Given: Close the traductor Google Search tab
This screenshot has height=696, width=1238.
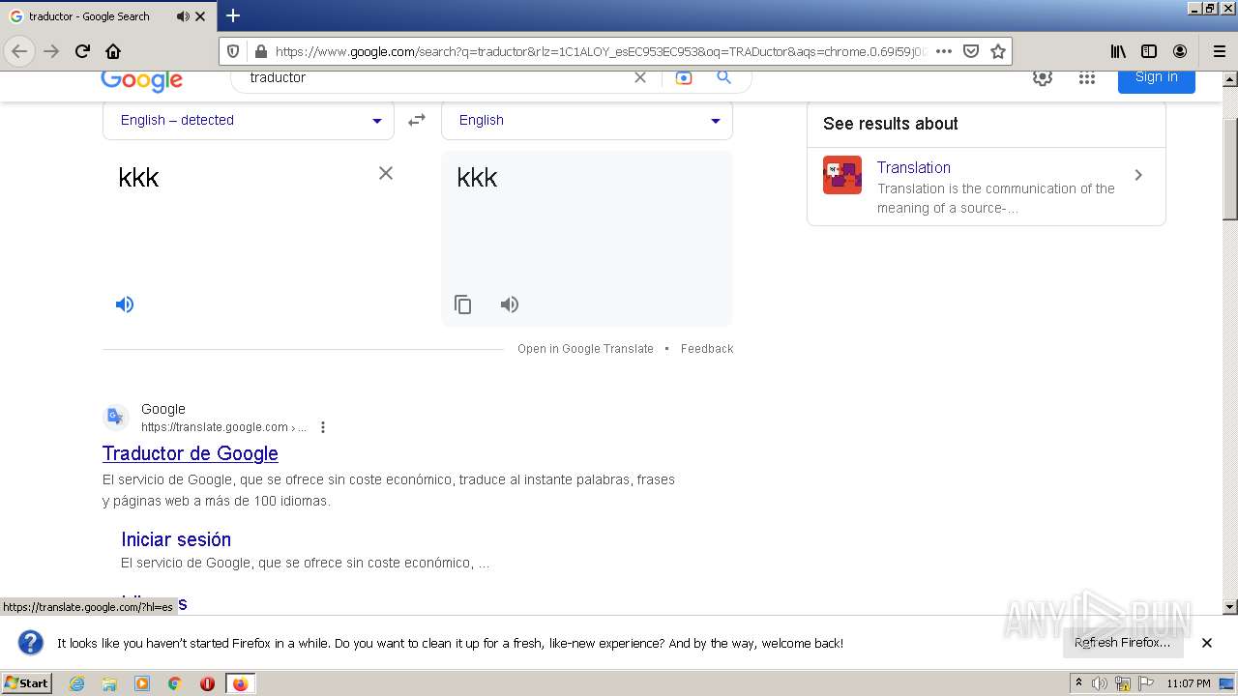Looking at the screenshot, I should pyautogui.click(x=200, y=16).
